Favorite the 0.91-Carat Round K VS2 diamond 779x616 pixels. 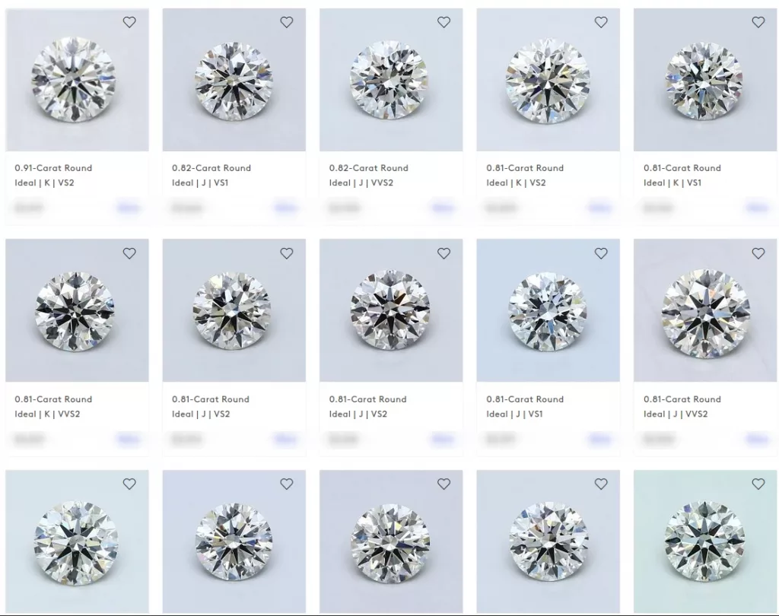click(x=129, y=22)
